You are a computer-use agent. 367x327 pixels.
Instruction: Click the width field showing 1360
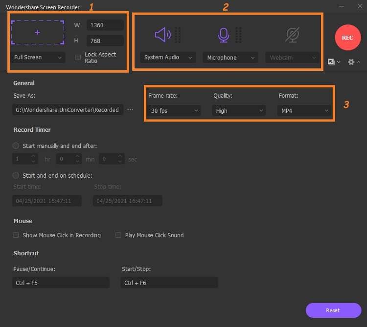coord(105,25)
